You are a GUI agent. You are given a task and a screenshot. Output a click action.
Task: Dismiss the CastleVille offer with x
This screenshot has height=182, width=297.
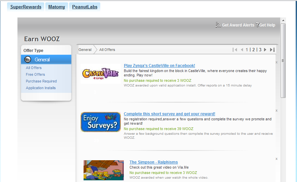coord(277,62)
